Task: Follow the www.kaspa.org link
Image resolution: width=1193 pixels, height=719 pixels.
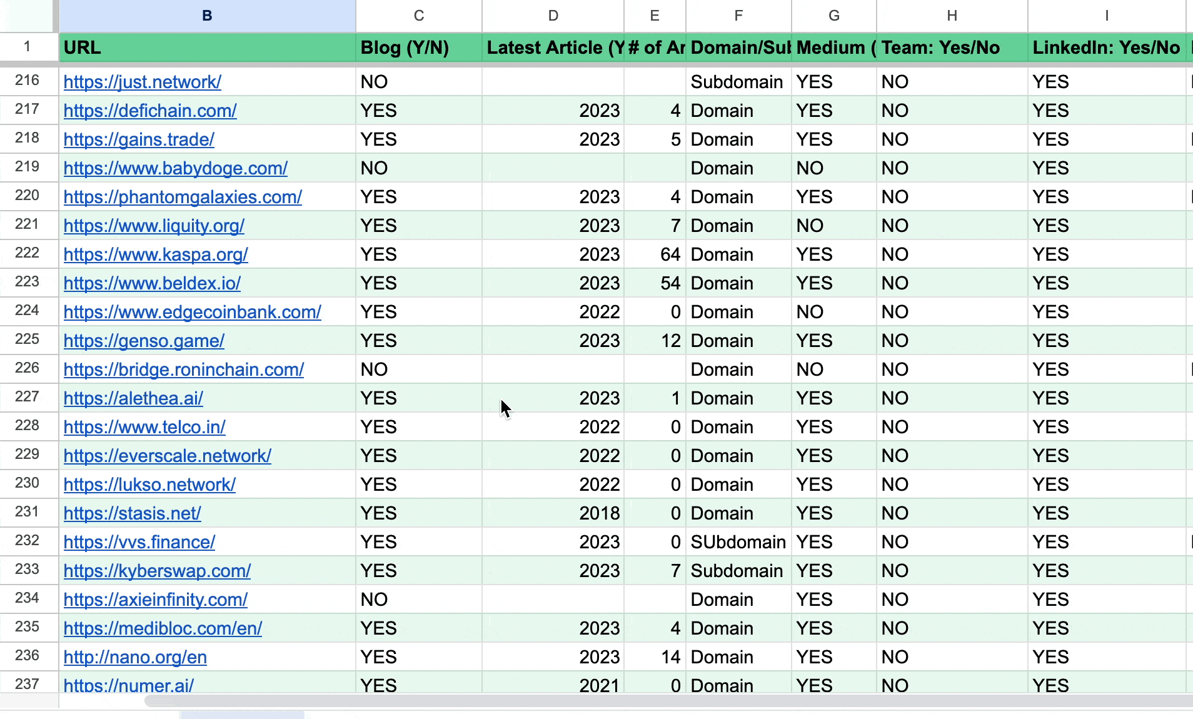Action: pyautogui.click(x=156, y=254)
